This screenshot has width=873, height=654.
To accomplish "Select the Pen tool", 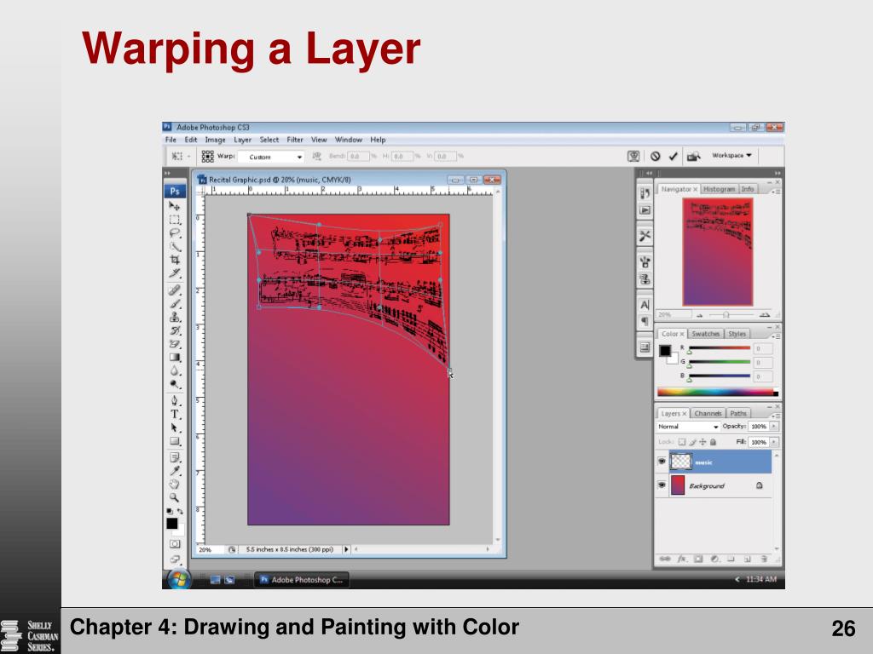I will coord(174,401).
